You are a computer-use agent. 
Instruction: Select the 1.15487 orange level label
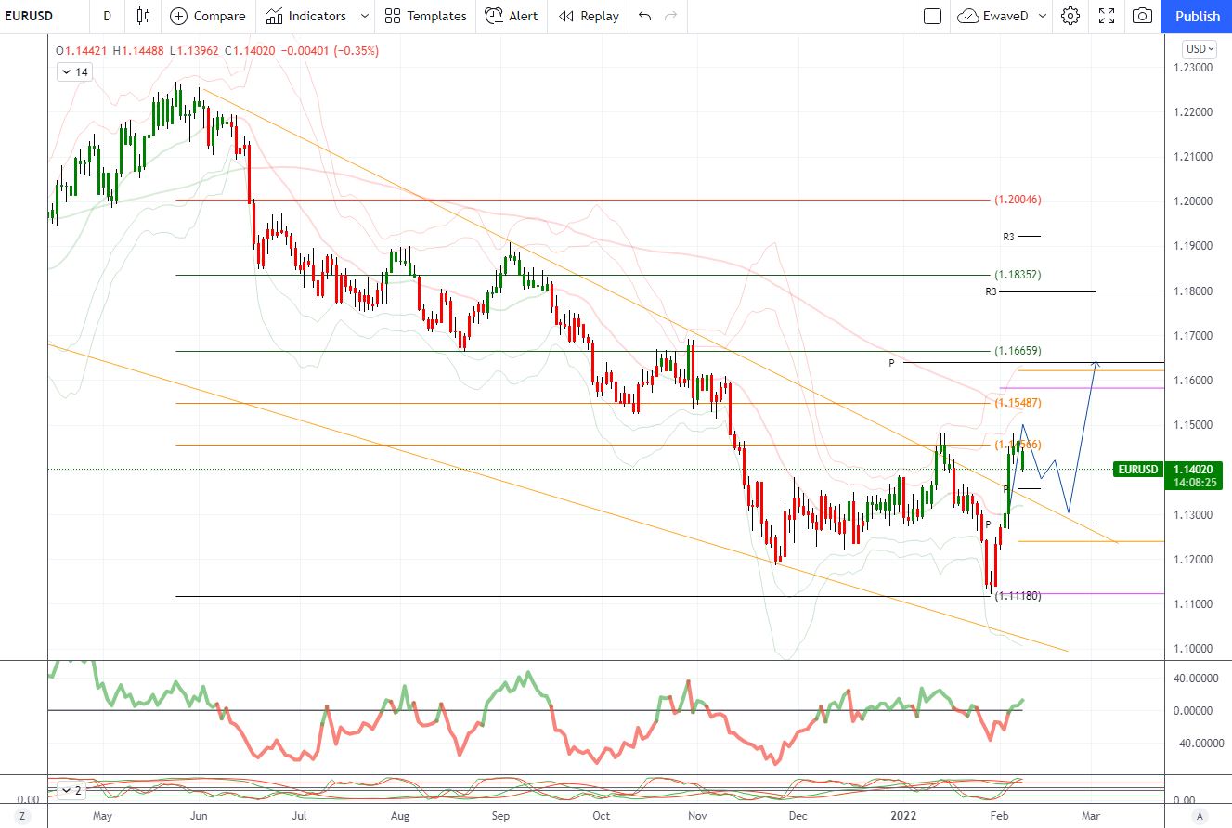[x=1018, y=403]
